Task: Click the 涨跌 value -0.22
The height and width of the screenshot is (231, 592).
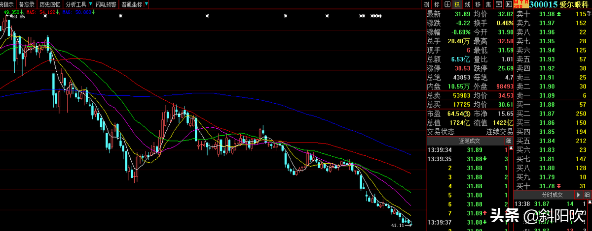Action: coord(463,23)
